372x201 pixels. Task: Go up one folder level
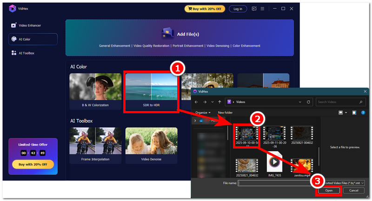pos(220,102)
